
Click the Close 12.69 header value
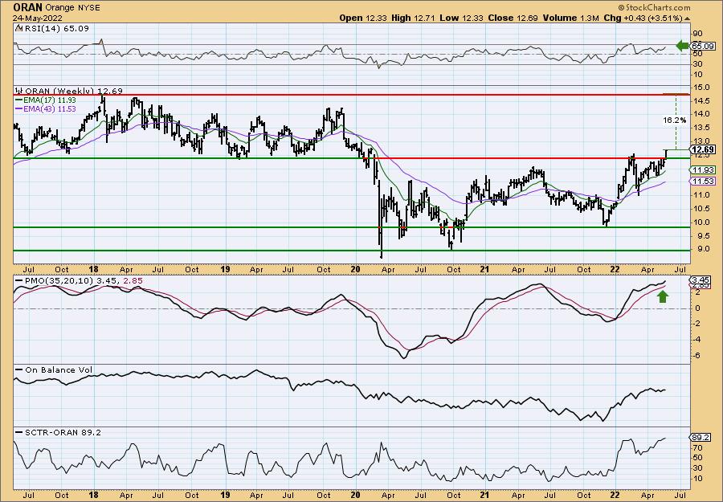pyautogui.click(x=511, y=18)
